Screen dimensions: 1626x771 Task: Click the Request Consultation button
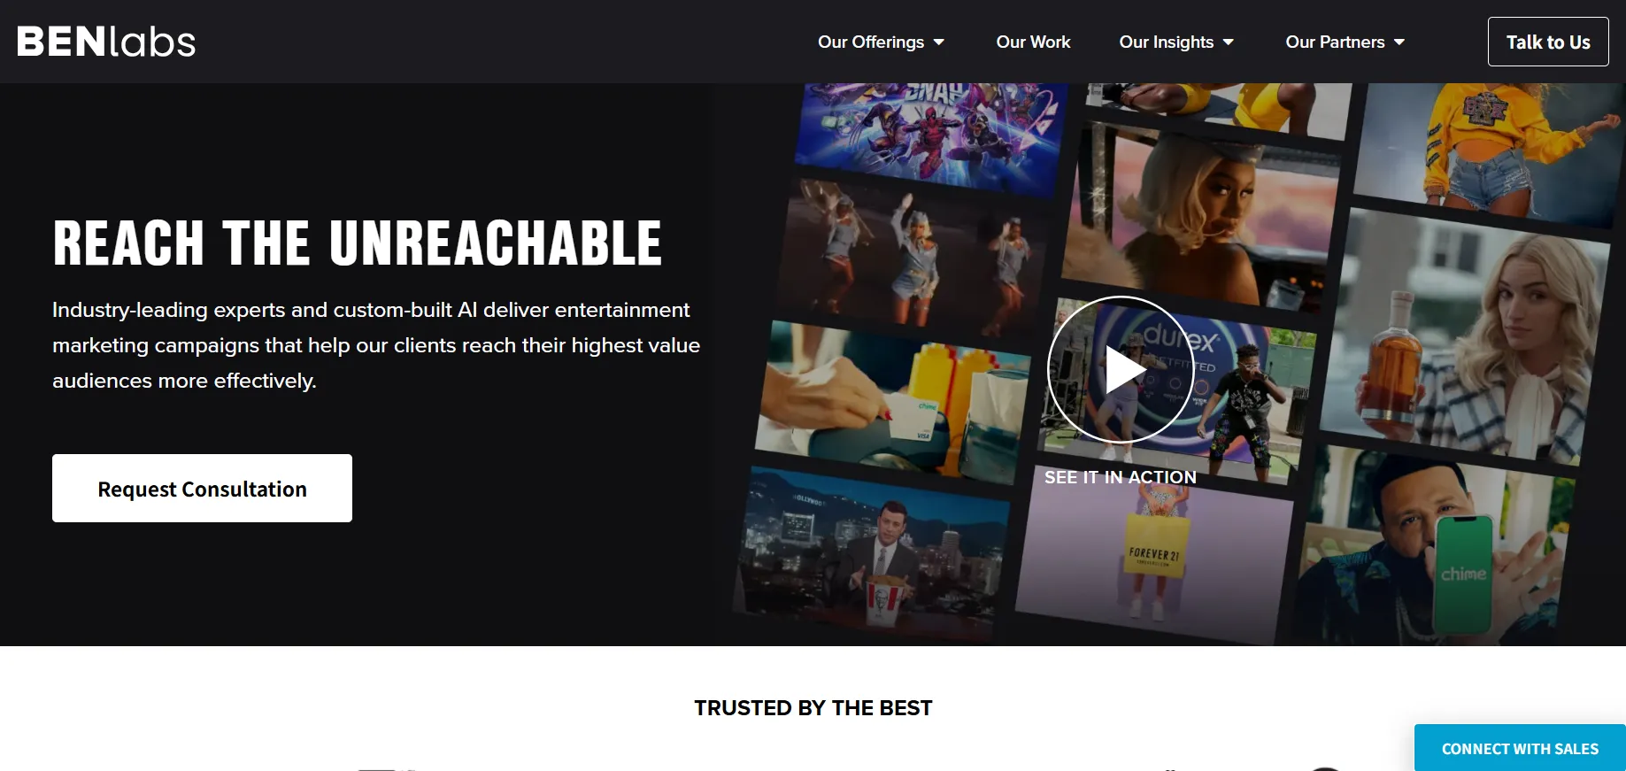point(202,488)
